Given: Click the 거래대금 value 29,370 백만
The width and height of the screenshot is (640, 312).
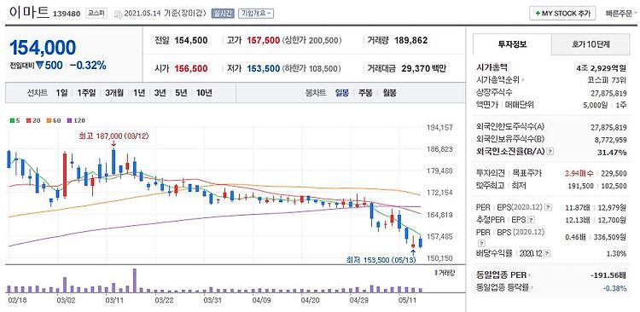Looking at the screenshot, I should 423,68.
